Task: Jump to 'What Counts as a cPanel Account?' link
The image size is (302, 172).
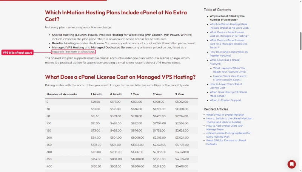Action: pyautogui.click(x=225, y=62)
